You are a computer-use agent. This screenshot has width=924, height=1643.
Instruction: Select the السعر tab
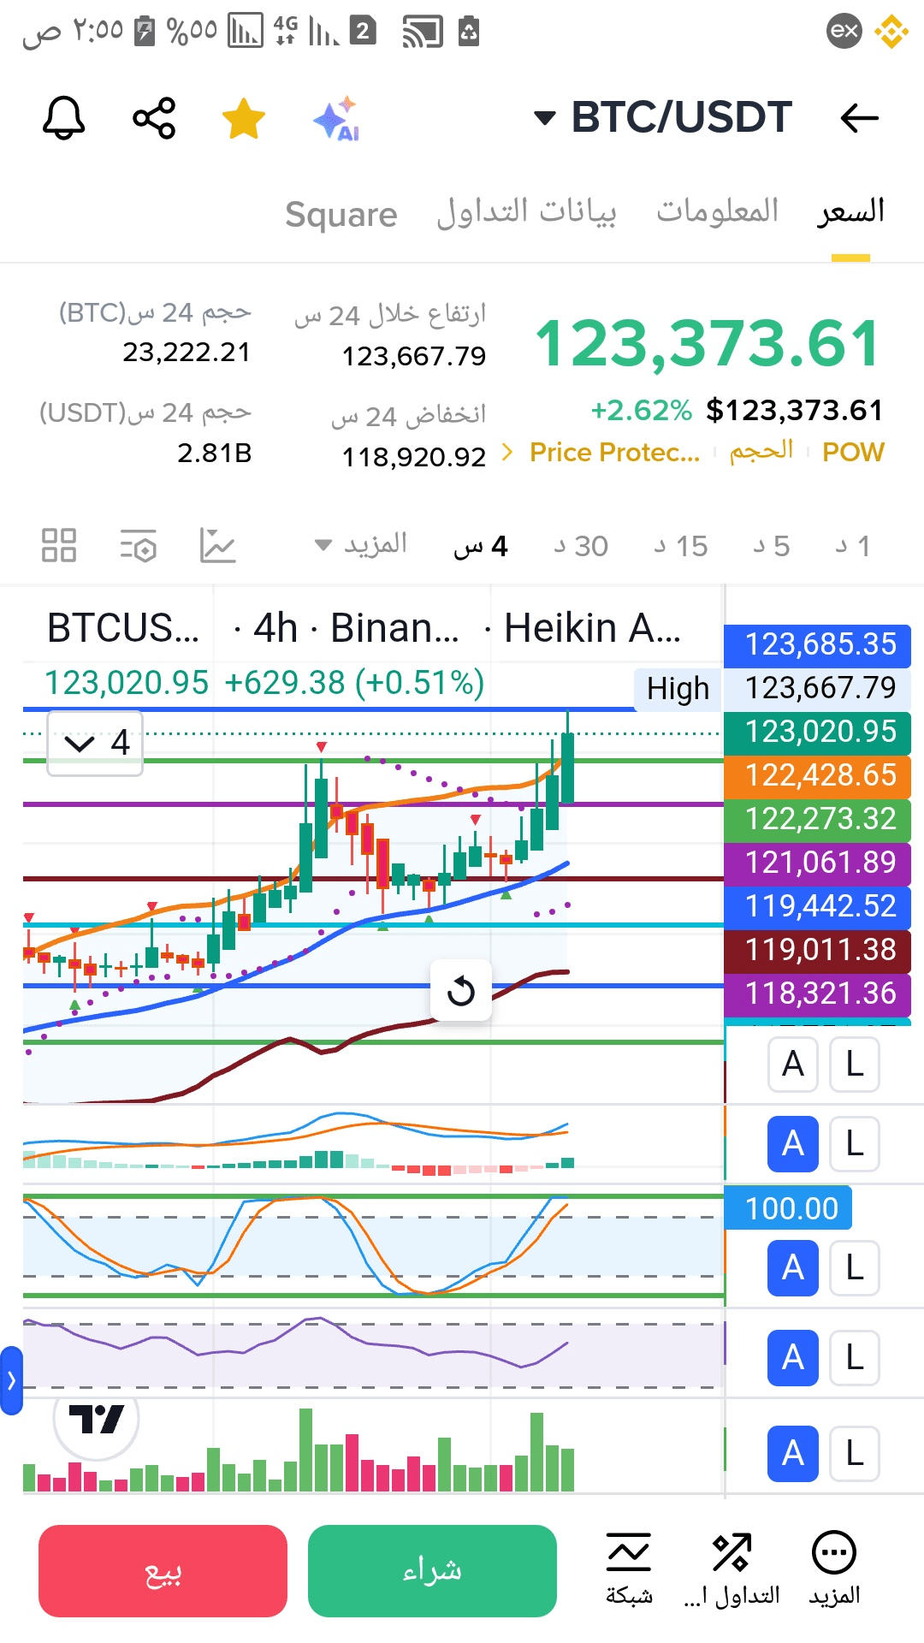850,212
